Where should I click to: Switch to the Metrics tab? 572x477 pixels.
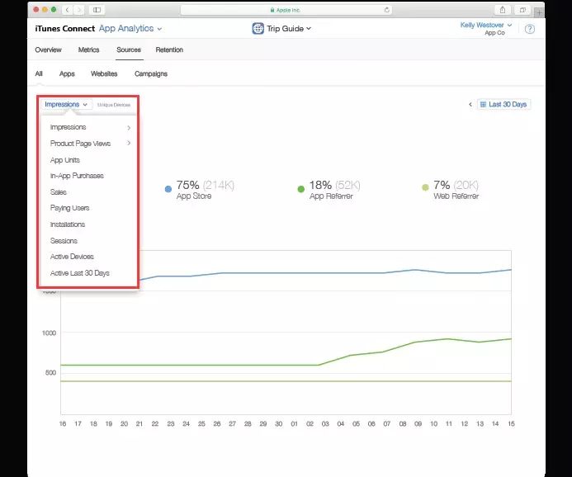pos(88,50)
